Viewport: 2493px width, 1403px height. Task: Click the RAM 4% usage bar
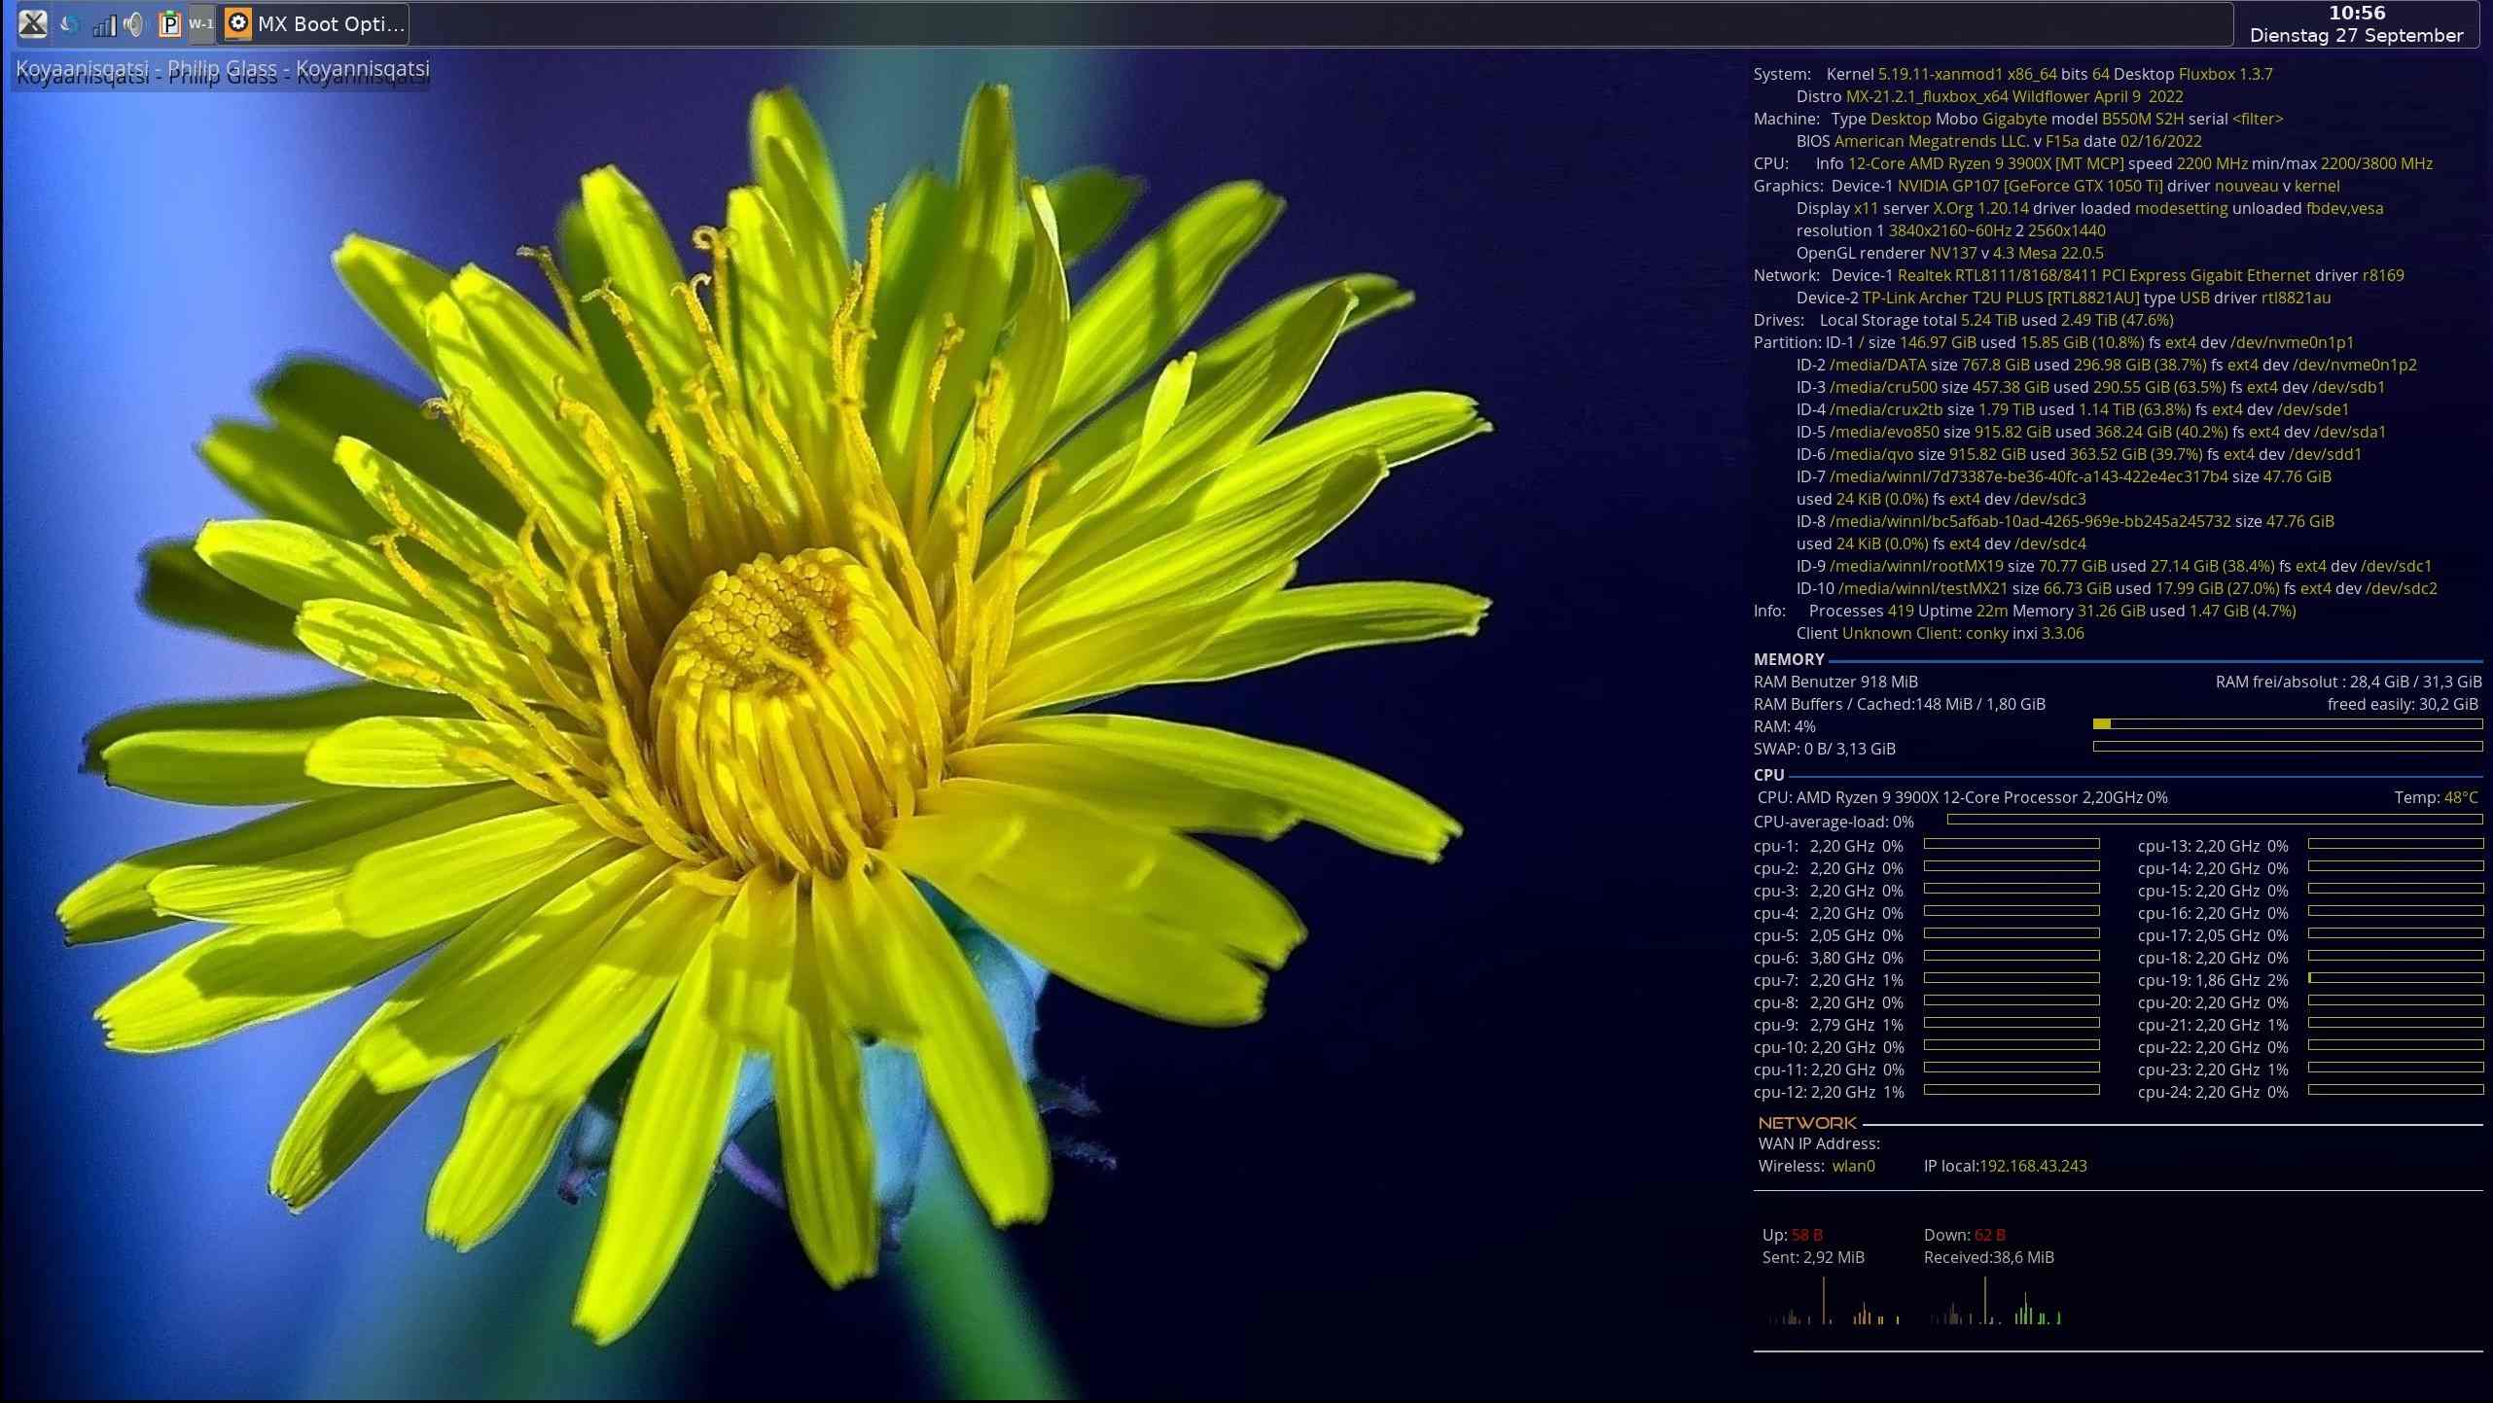click(x=2287, y=724)
